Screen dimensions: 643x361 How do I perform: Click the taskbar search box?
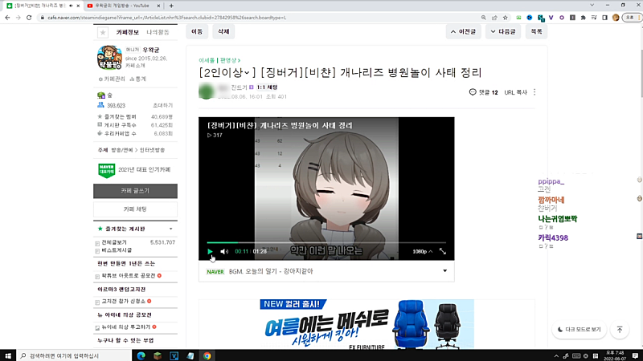tap(74, 355)
